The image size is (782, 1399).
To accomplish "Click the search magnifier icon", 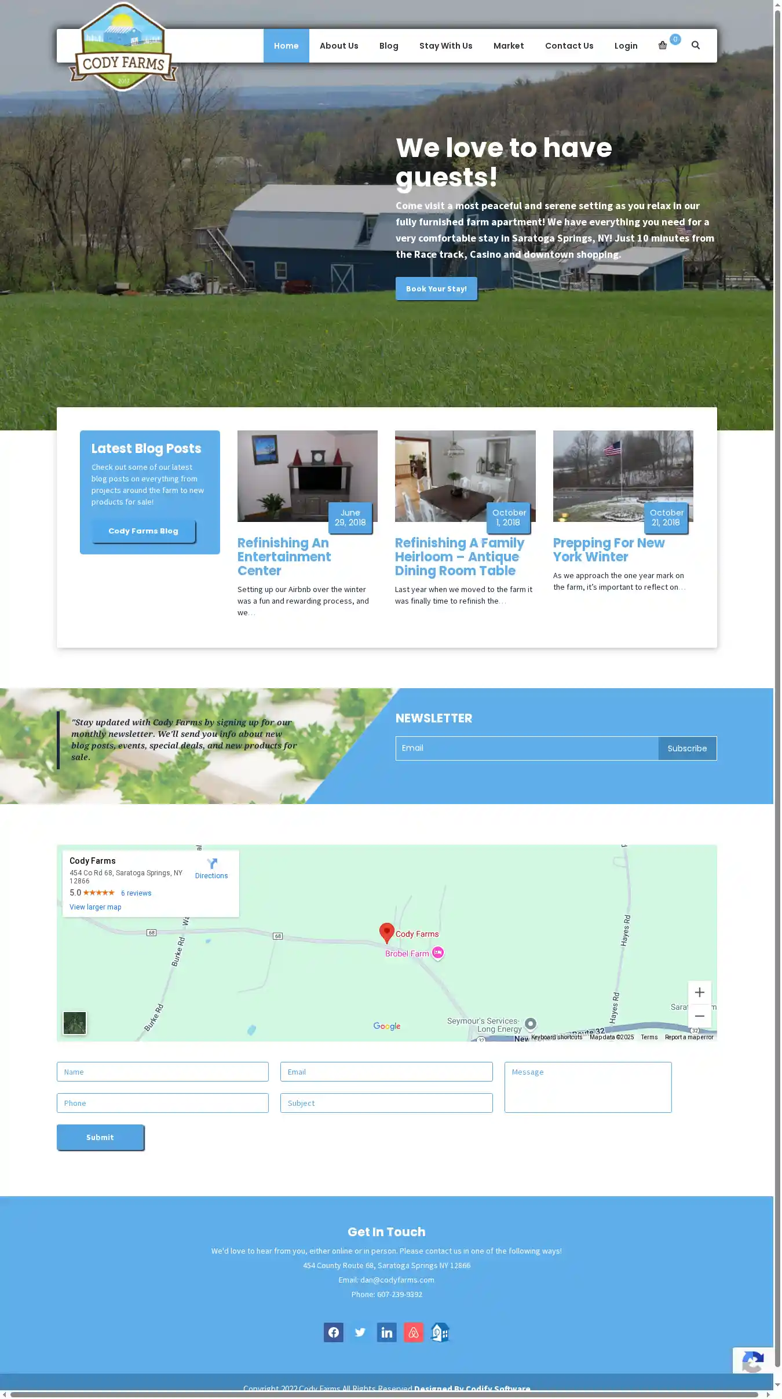I will [x=696, y=46].
